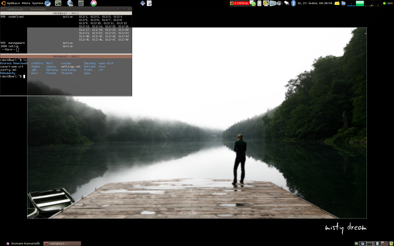The image size is (394, 246).
Task: Open the Nagios 2 CRITICAL alert indicator
Action: 239,3
